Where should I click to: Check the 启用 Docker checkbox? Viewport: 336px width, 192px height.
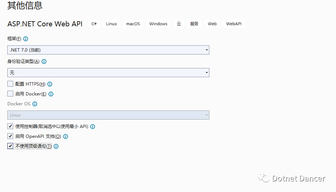10,94
